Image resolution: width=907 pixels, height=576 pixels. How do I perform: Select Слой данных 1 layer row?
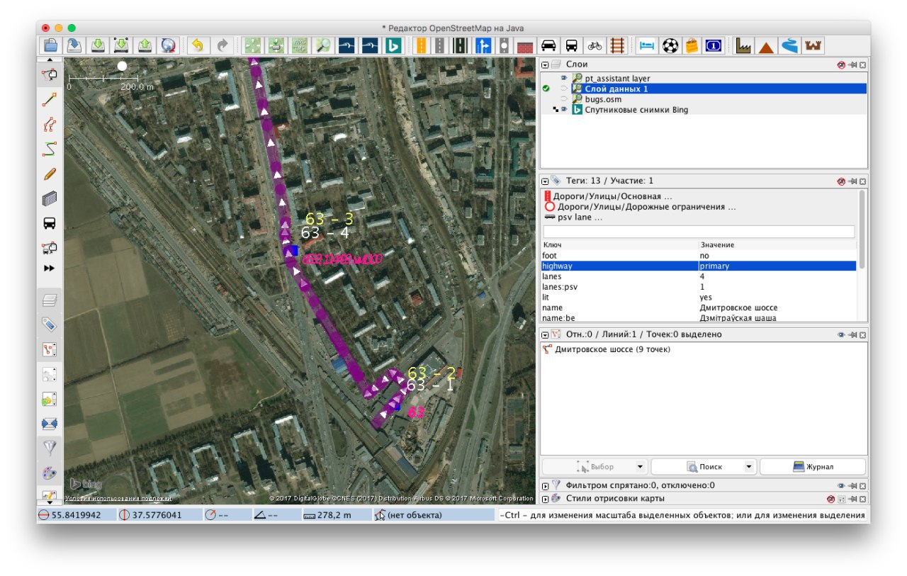click(x=704, y=89)
